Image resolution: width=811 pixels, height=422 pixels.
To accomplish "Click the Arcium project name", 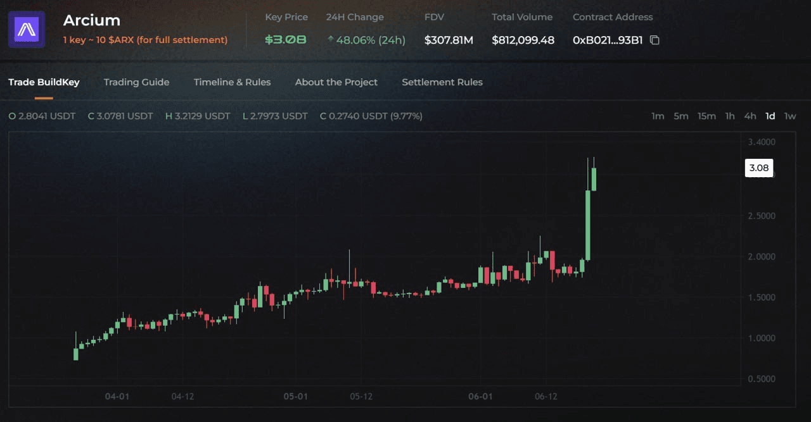I will (92, 20).
